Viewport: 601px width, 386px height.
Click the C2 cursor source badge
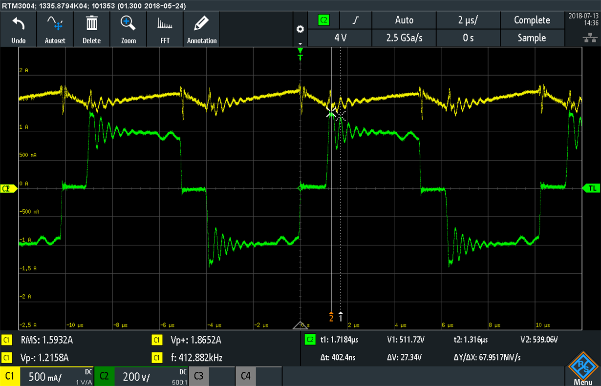310,340
